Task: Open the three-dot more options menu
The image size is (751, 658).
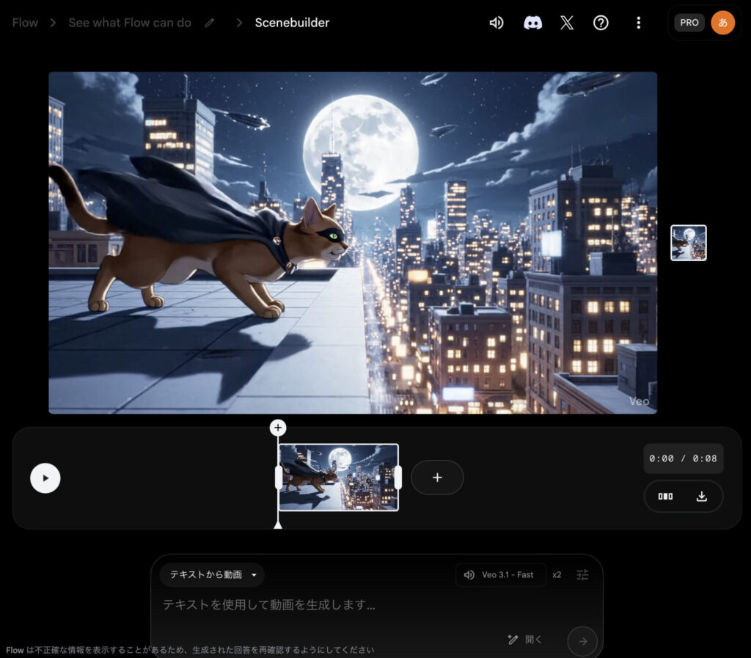Action: (x=638, y=23)
